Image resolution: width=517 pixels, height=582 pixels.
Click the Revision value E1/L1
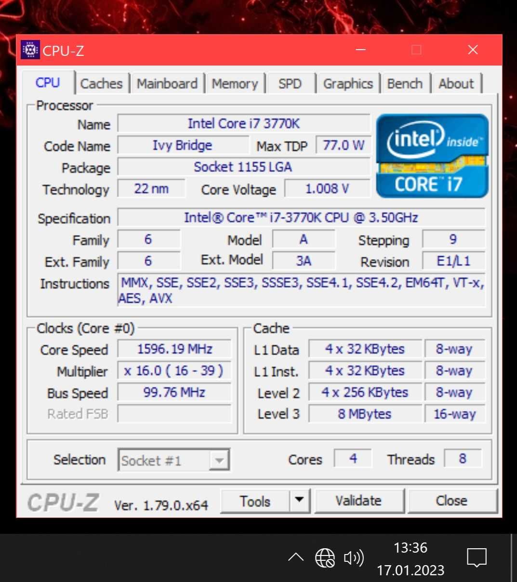coord(453,261)
